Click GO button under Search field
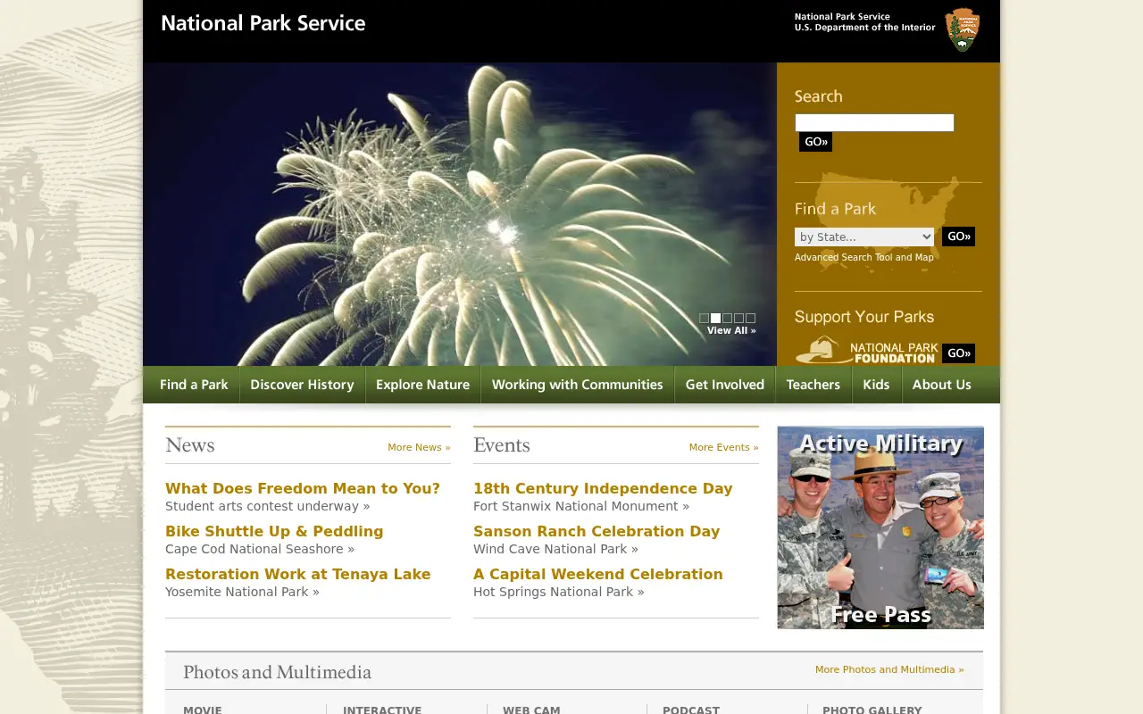 [x=815, y=142]
